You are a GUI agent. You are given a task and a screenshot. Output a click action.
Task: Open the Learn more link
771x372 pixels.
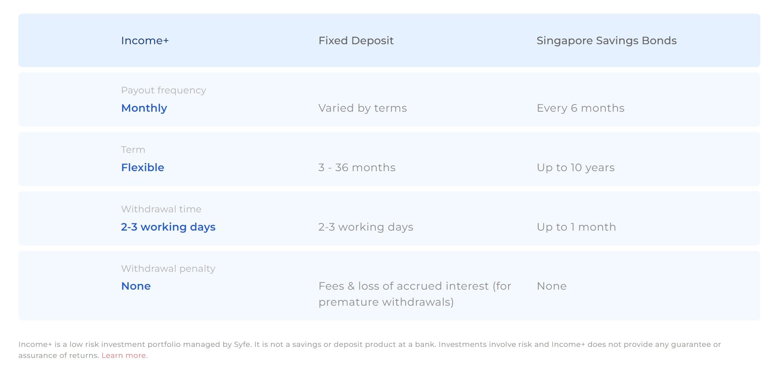click(124, 355)
